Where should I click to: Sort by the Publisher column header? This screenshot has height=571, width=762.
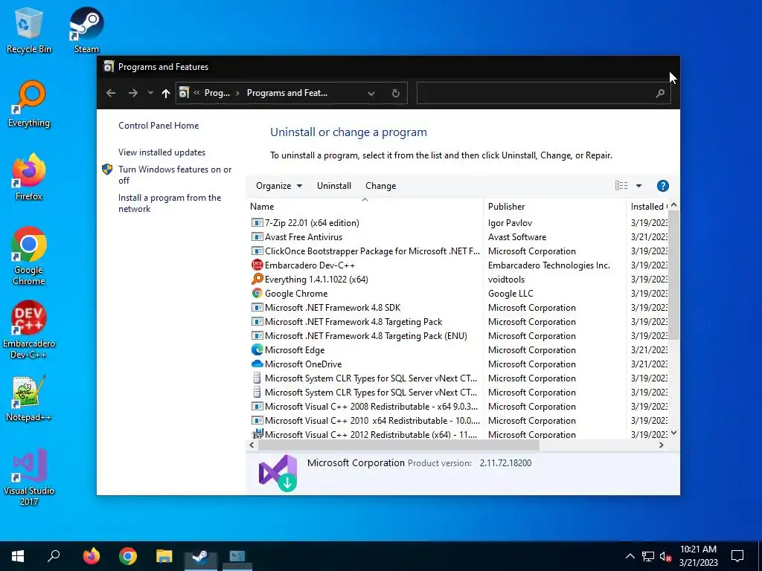pyautogui.click(x=554, y=207)
